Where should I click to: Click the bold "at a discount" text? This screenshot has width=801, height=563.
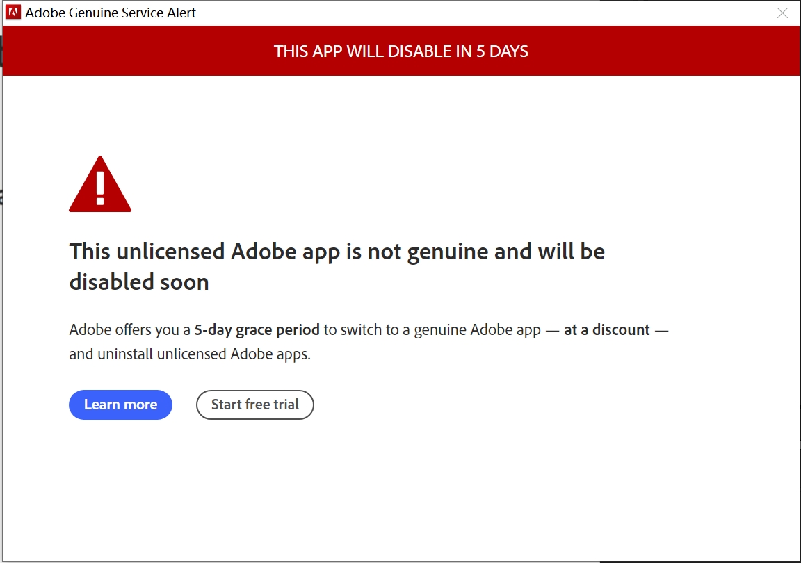606,329
